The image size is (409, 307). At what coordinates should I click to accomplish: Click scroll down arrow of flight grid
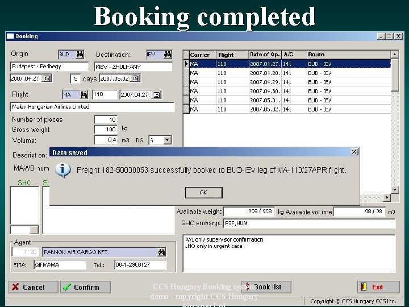(x=395, y=189)
